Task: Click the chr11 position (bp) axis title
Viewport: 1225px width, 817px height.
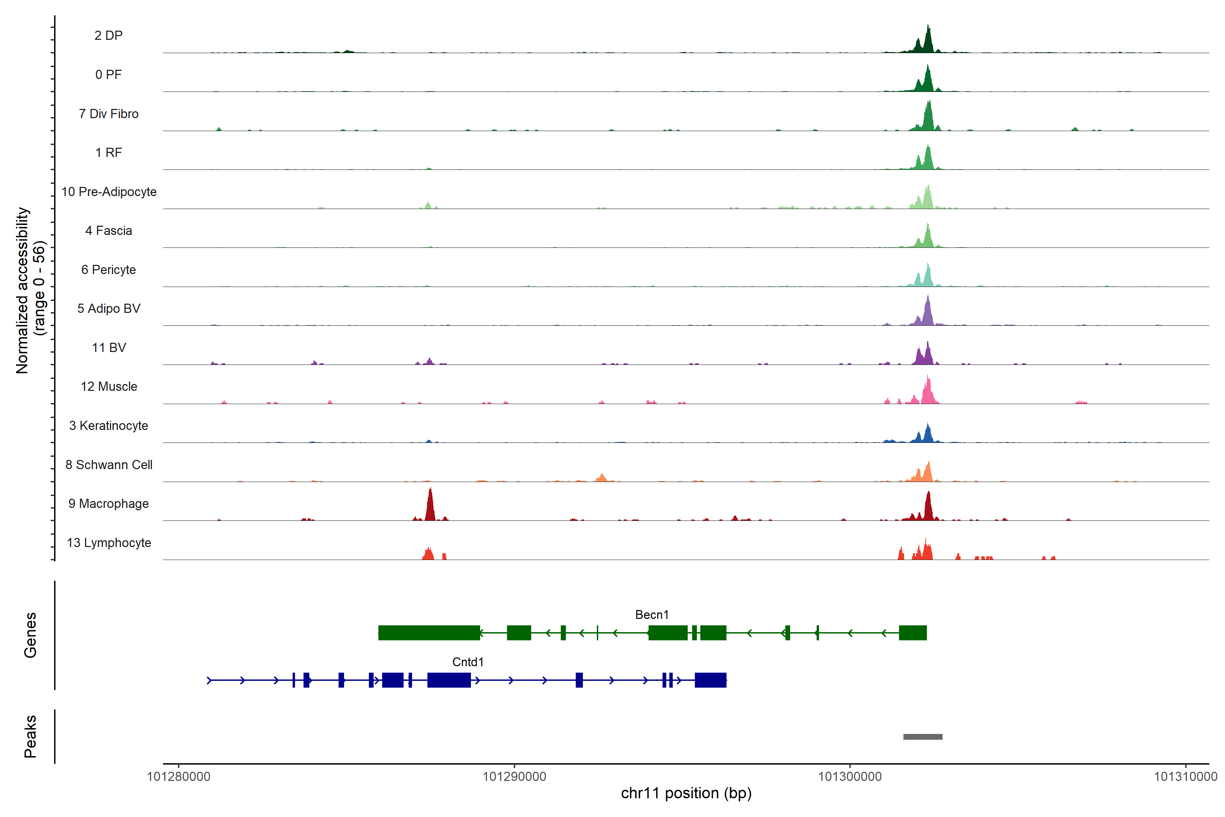Action: point(686,793)
